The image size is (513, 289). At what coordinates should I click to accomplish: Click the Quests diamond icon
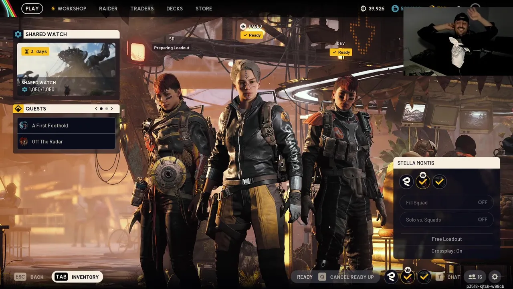click(18, 109)
